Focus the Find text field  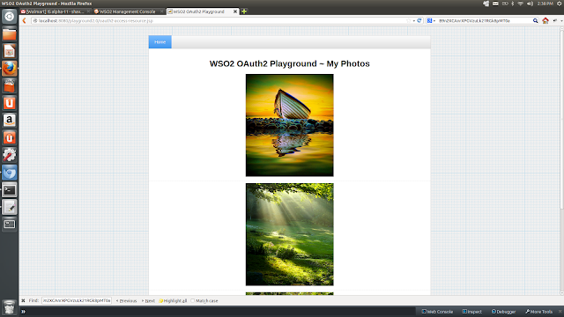click(77, 300)
